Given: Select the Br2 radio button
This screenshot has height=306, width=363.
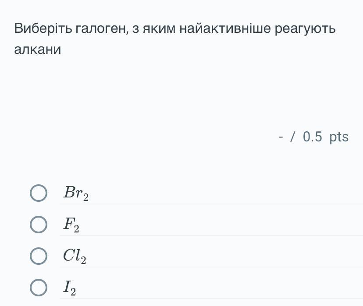Looking at the screenshot, I should tap(39, 193).
